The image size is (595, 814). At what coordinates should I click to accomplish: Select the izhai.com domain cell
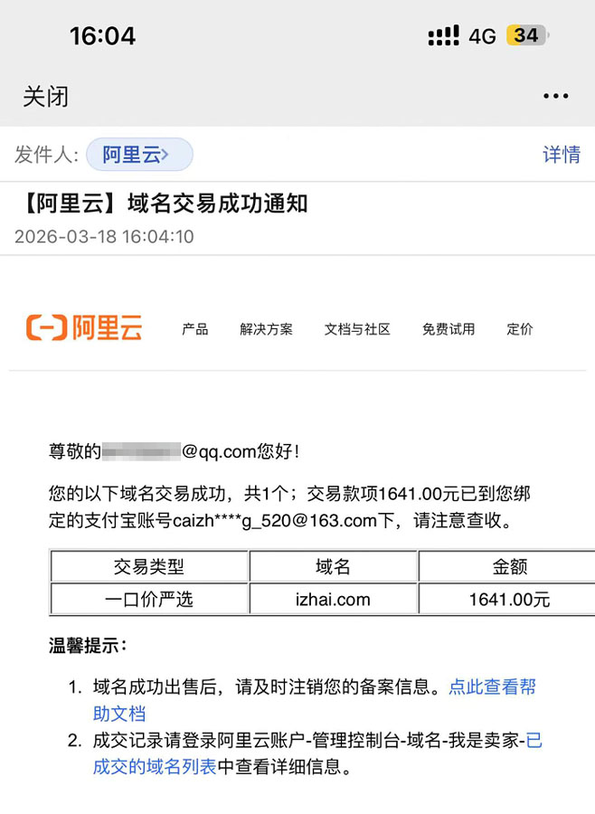pyautogui.click(x=333, y=599)
